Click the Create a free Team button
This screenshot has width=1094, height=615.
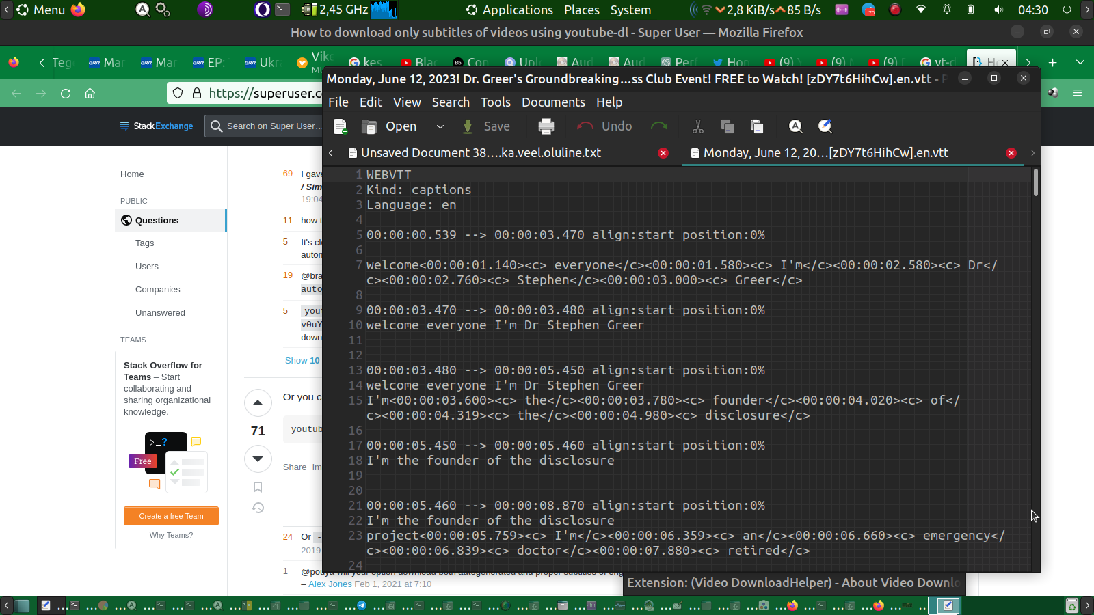pyautogui.click(x=171, y=516)
